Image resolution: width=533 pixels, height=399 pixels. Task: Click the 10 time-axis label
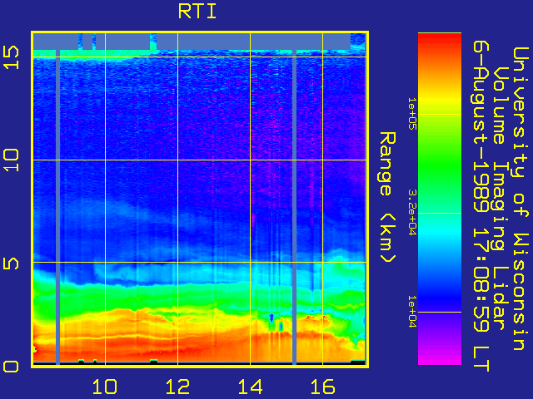point(105,387)
